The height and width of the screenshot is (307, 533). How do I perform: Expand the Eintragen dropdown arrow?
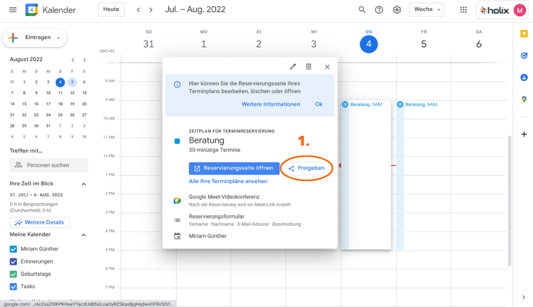(59, 37)
